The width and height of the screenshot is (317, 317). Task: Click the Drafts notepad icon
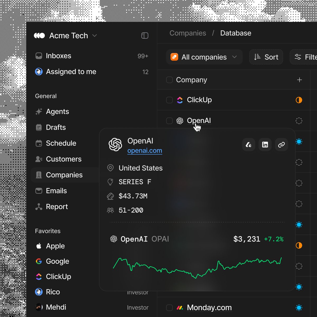click(39, 127)
